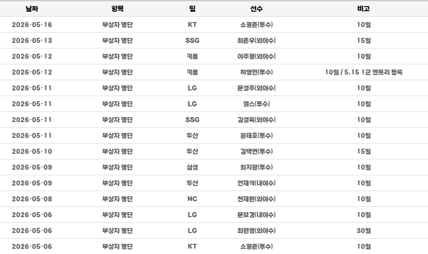Screen dimensions: 428x254
Task: Click the 선수 column header
Action: (x=256, y=9)
